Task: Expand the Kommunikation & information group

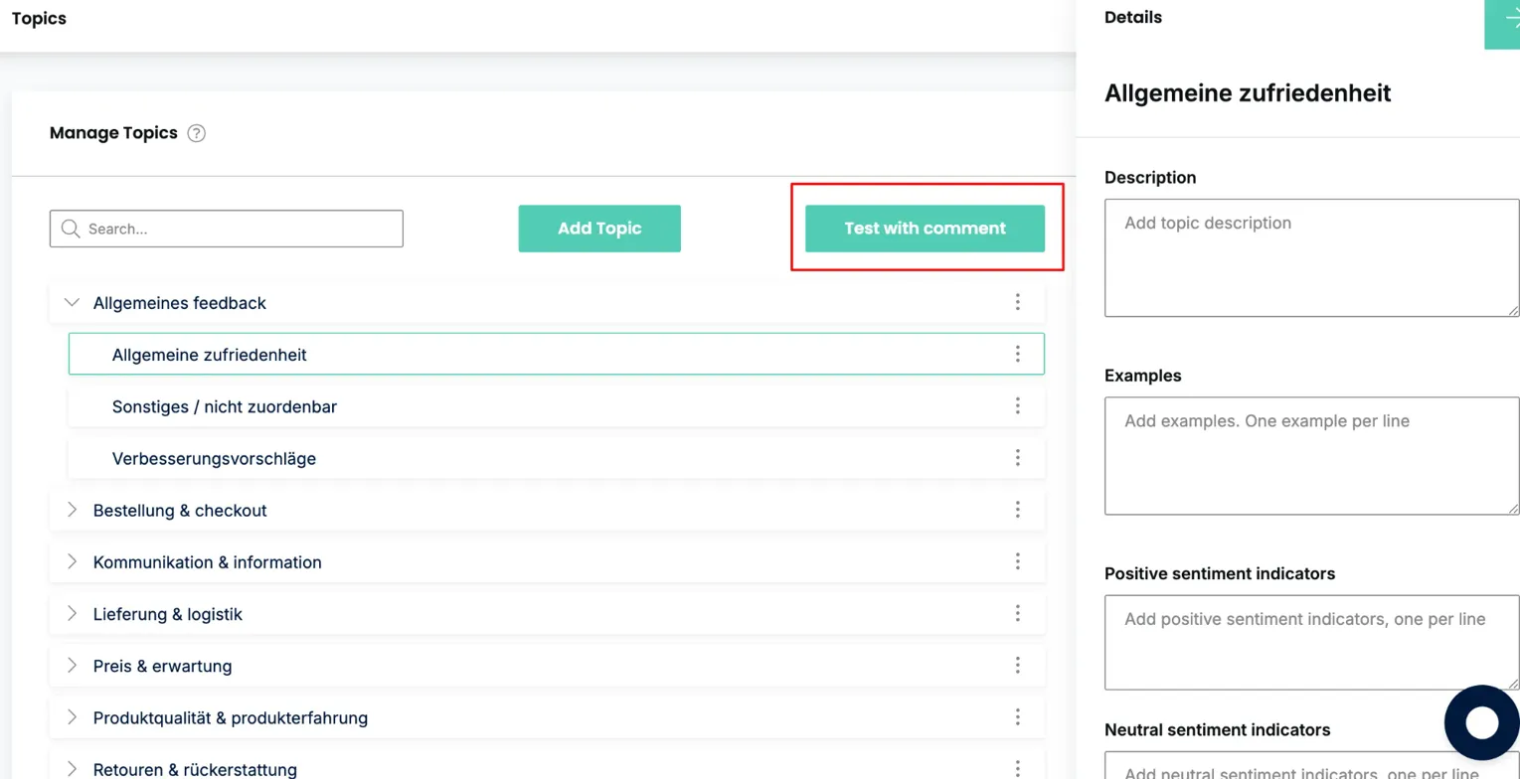Action: pyautogui.click(x=72, y=561)
